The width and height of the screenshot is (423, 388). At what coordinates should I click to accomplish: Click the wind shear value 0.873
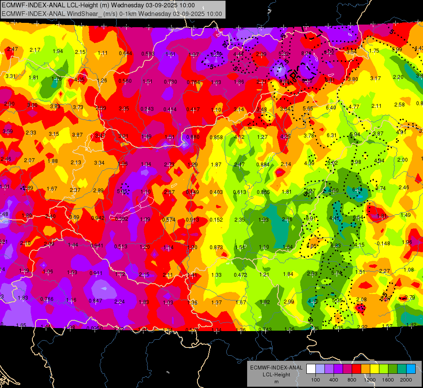pyautogui.click(x=216, y=247)
